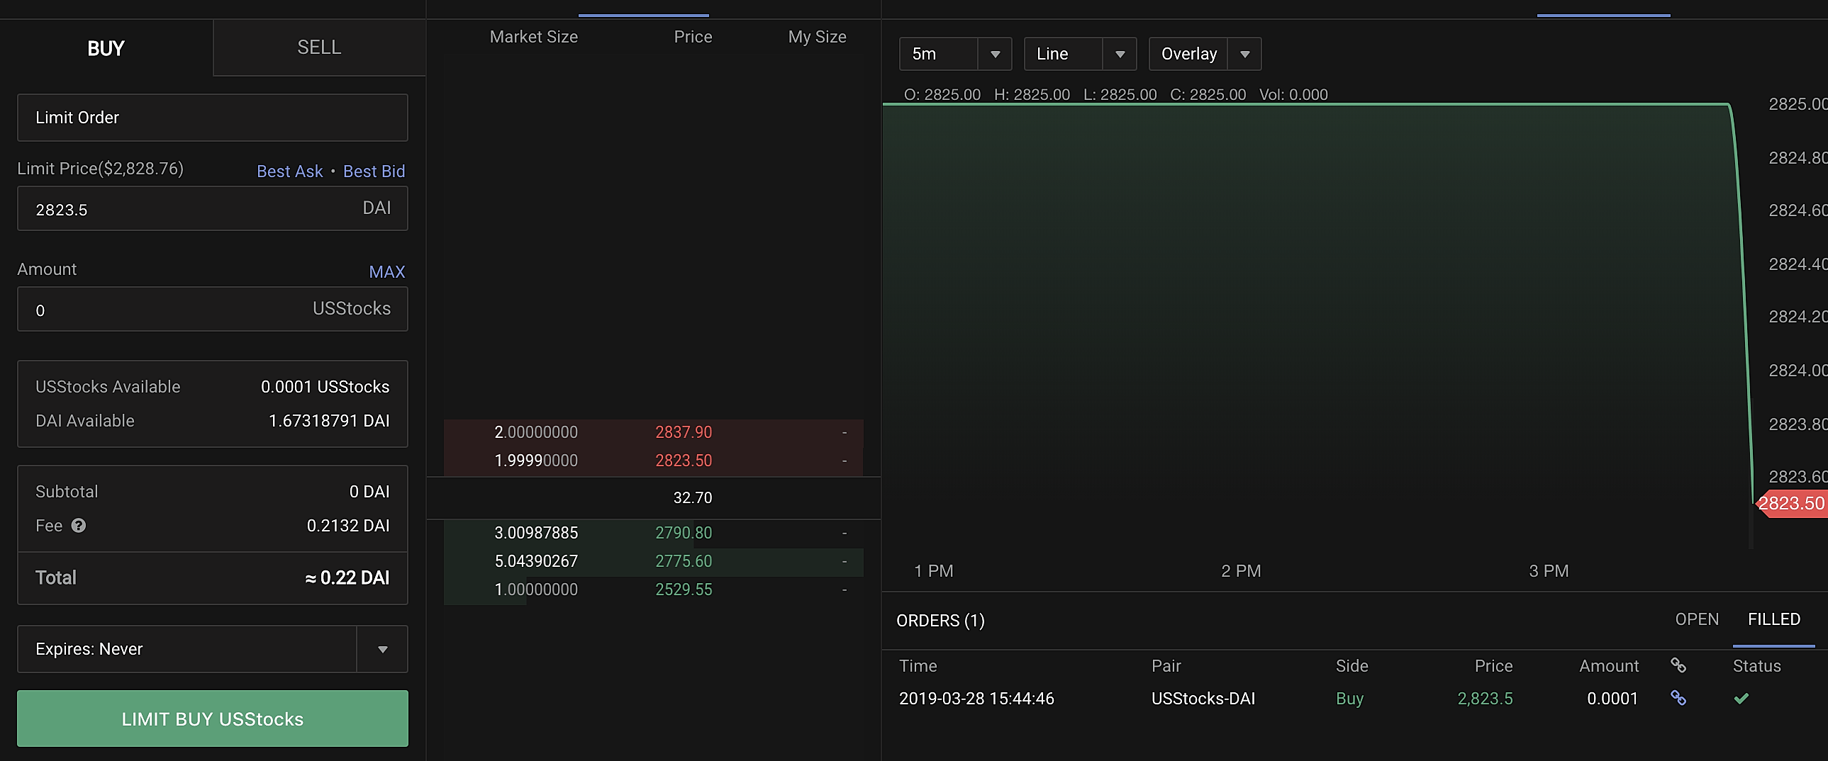
Task: Click the Buy side cell
Action: pyautogui.click(x=1349, y=699)
